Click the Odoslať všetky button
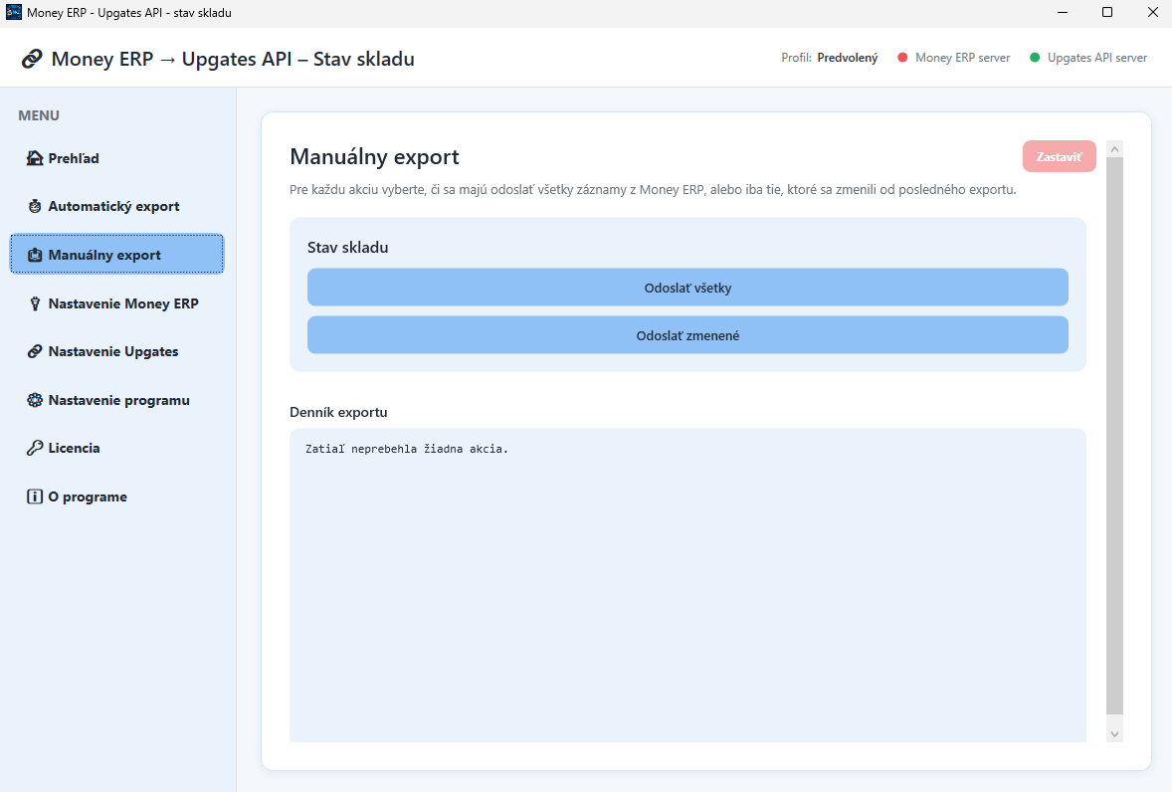This screenshot has height=792, width=1172. 687,288
